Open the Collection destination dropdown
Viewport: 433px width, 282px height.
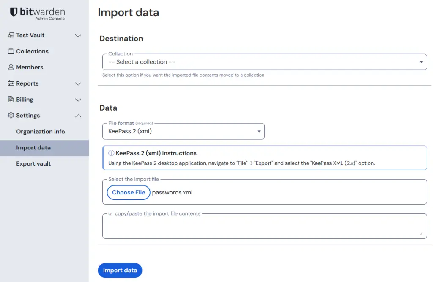point(264,62)
